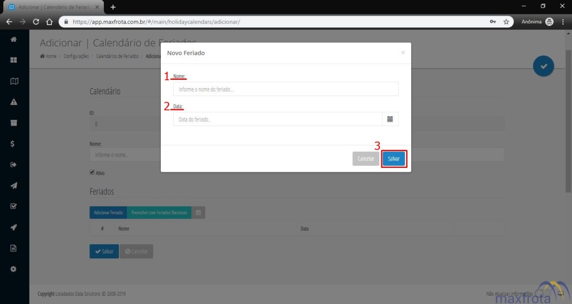Open the dollar sign finance icon
Screen dimensions: 572x304
(x=14, y=144)
